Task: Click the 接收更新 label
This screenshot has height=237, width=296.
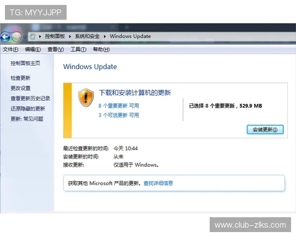Action: (x=74, y=165)
